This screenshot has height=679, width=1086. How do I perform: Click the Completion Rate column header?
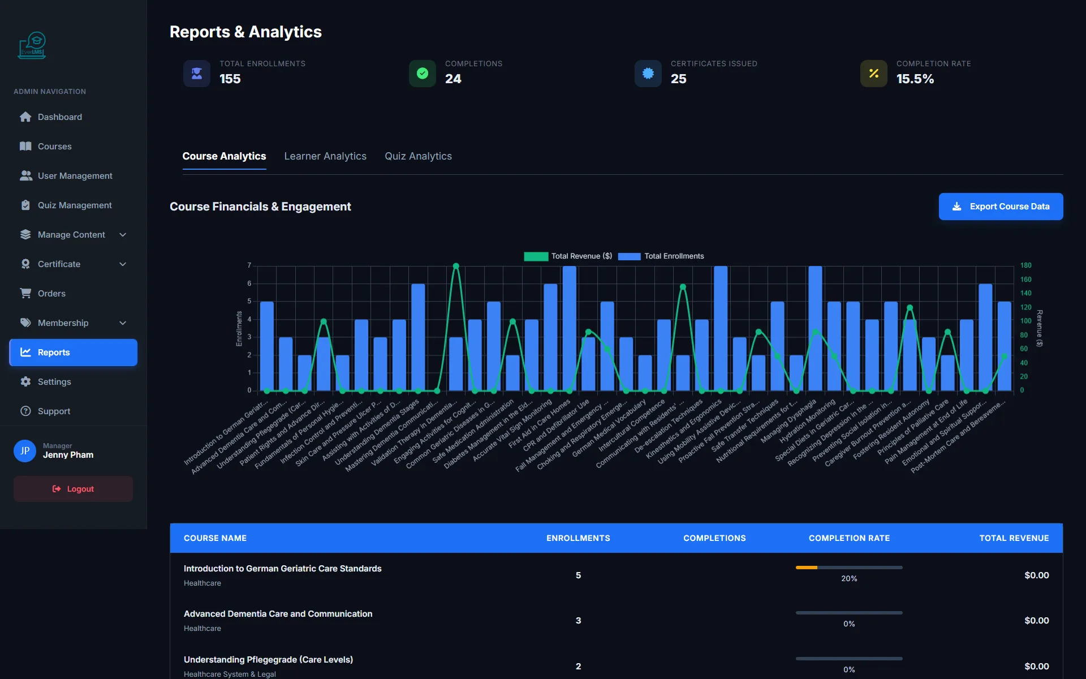(849, 538)
